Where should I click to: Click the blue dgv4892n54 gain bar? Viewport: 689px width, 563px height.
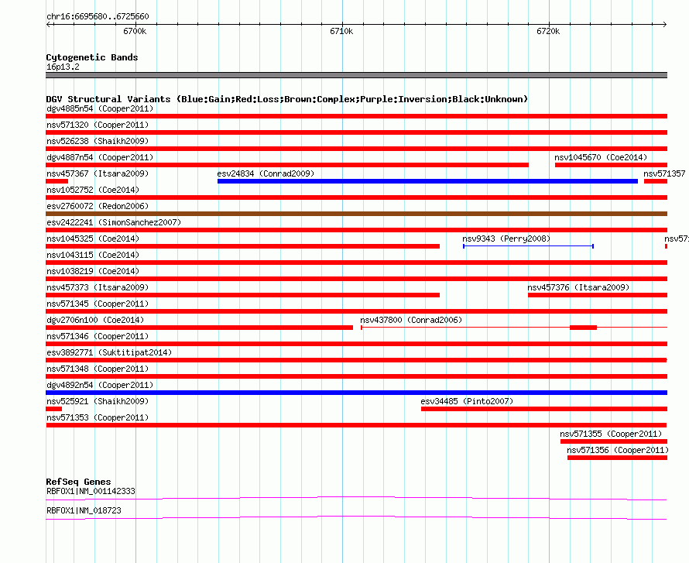(356, 393)
